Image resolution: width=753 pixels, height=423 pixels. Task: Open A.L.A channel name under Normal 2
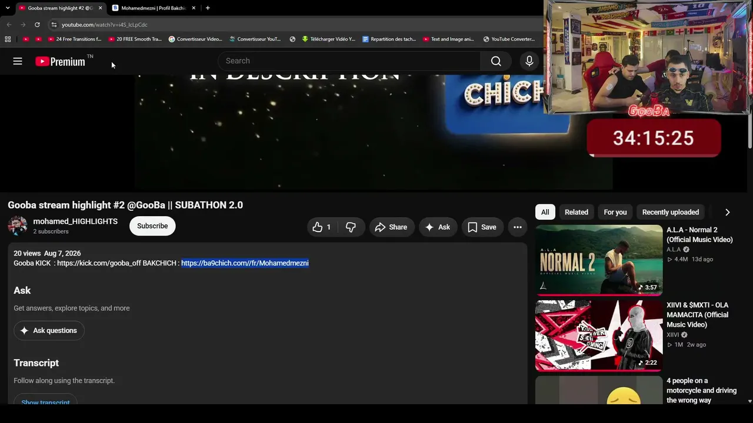coord(673,250)
